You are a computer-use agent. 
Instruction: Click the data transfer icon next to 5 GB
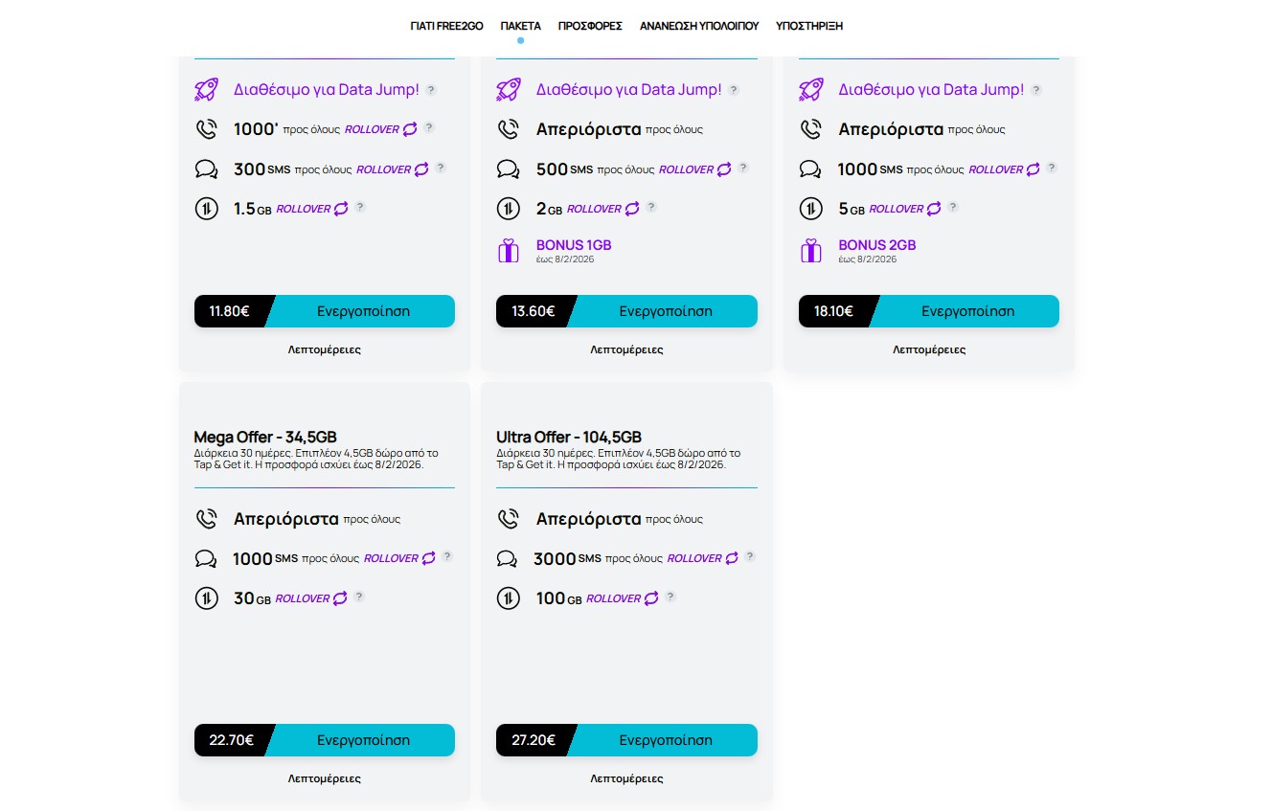click(811, 208)
